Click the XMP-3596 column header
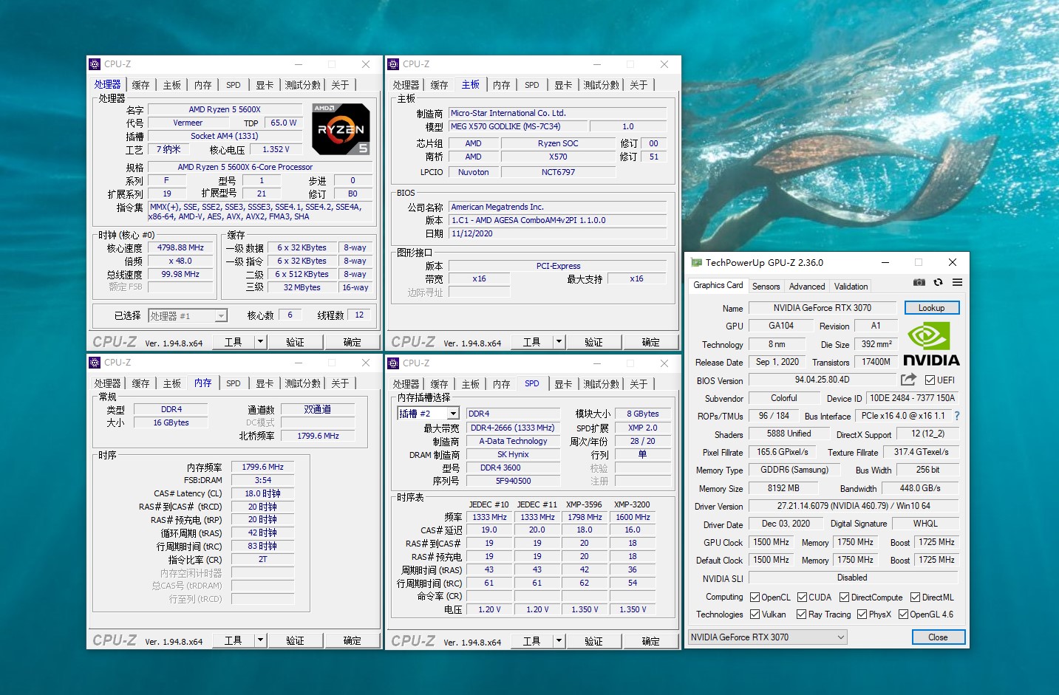This screenshot has height=695, width=1059. (584, 504)
